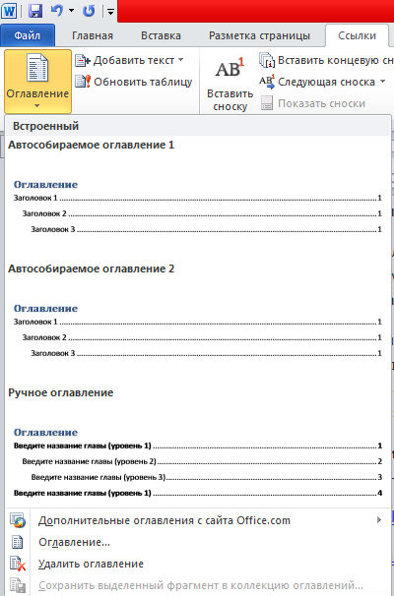Select the Автособираемое оглавление 2 preview thumbnail
This screenshot has width=394, height=596.
tap(198, 330)
